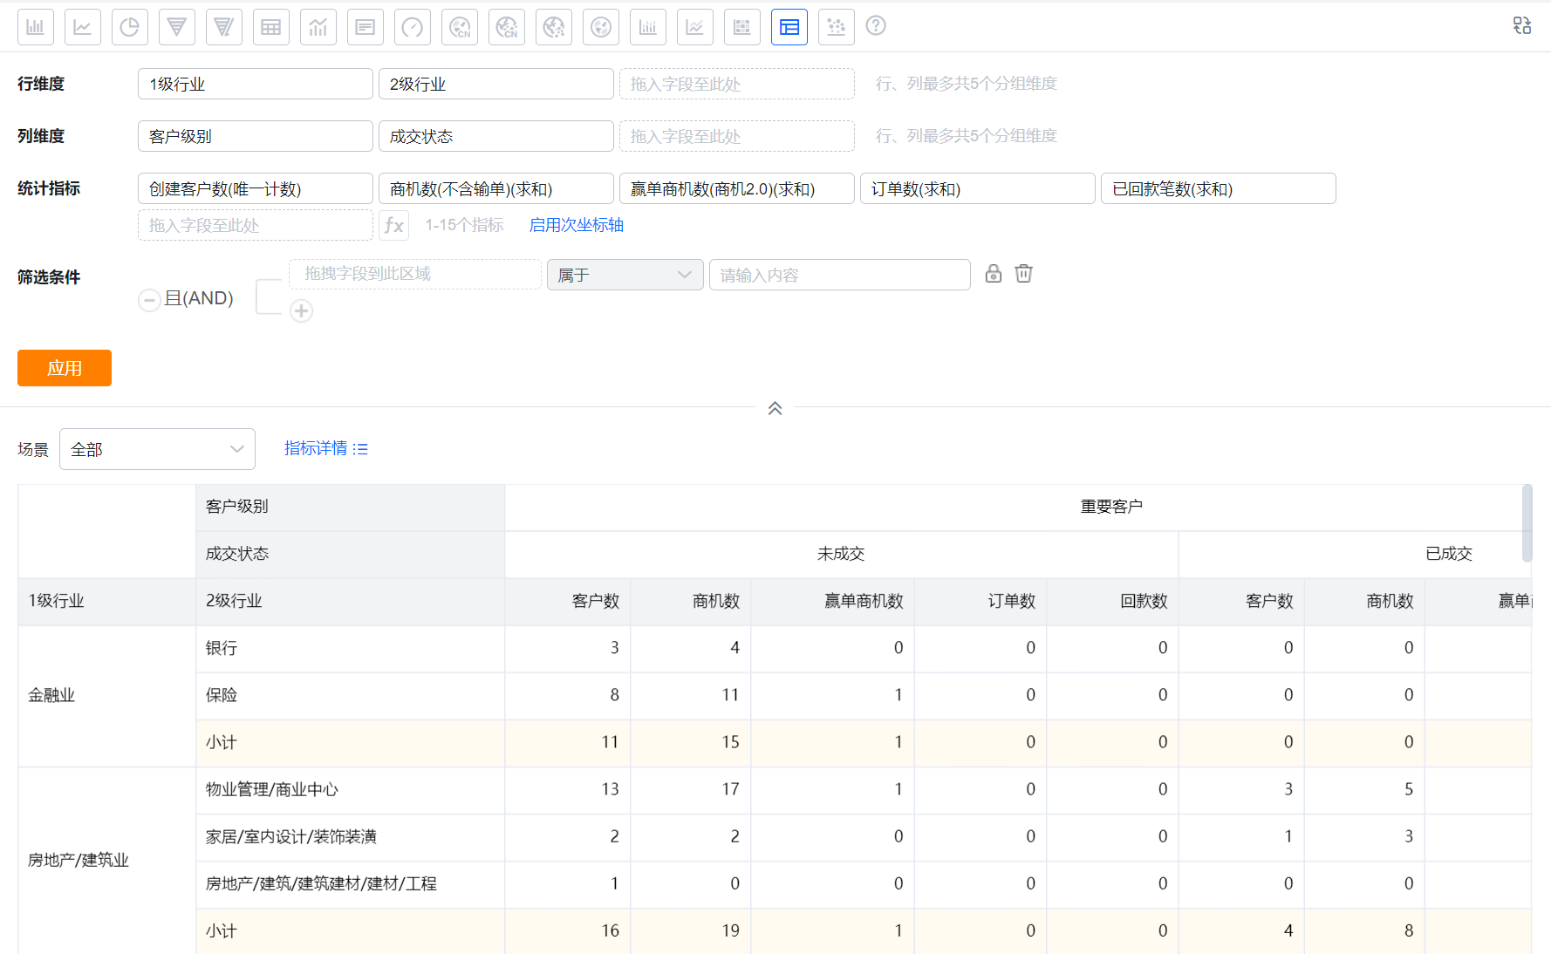The width and height of the screenshot is (1551, 954).
Task: Choose the funnel chart icon
Action: pos(177,27)
